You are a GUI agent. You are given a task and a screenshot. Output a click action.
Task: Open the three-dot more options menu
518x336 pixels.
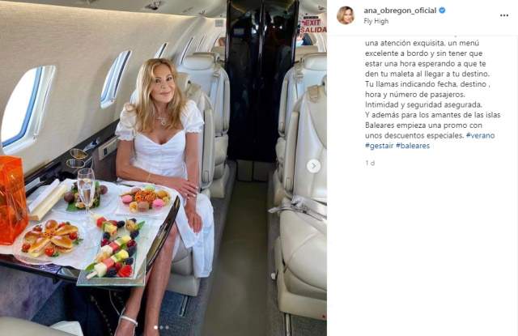tap(504, 15)
